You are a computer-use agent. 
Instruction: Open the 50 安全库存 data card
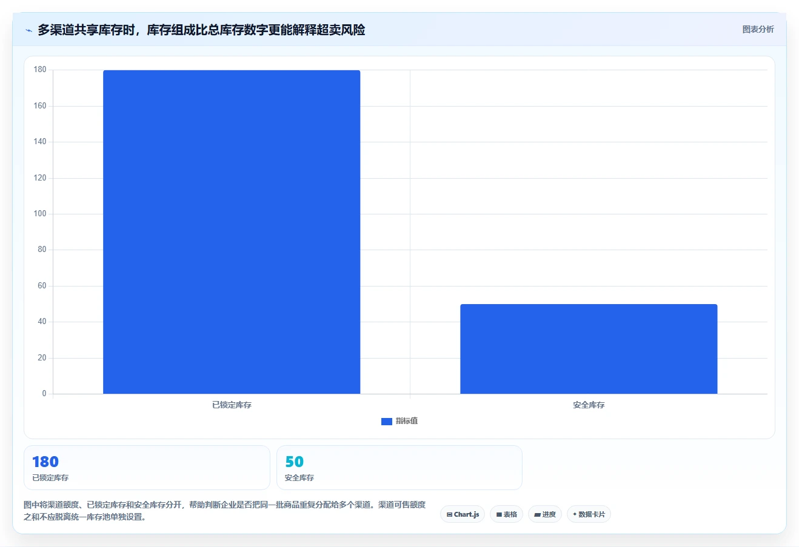399,468
